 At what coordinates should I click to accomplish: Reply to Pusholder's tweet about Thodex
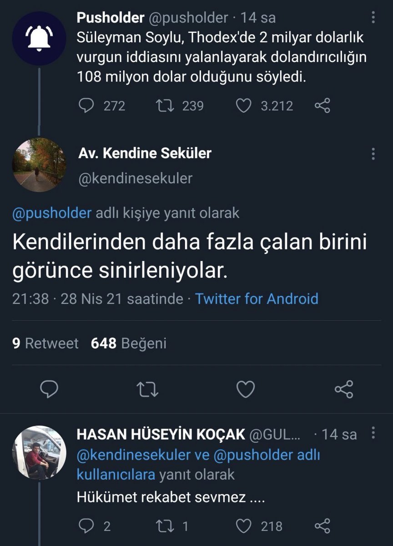(86, 106)
